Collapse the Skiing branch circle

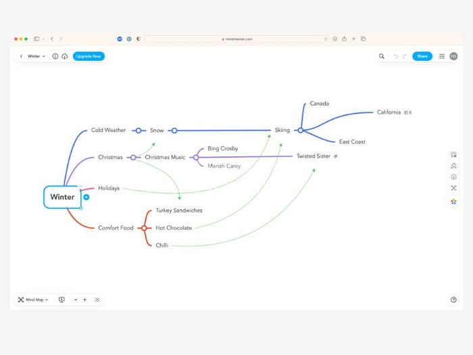(301, 131)
